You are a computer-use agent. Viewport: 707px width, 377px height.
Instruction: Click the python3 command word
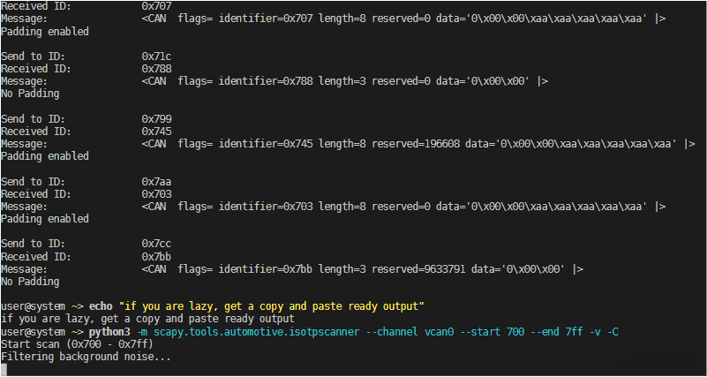[111, 331]
